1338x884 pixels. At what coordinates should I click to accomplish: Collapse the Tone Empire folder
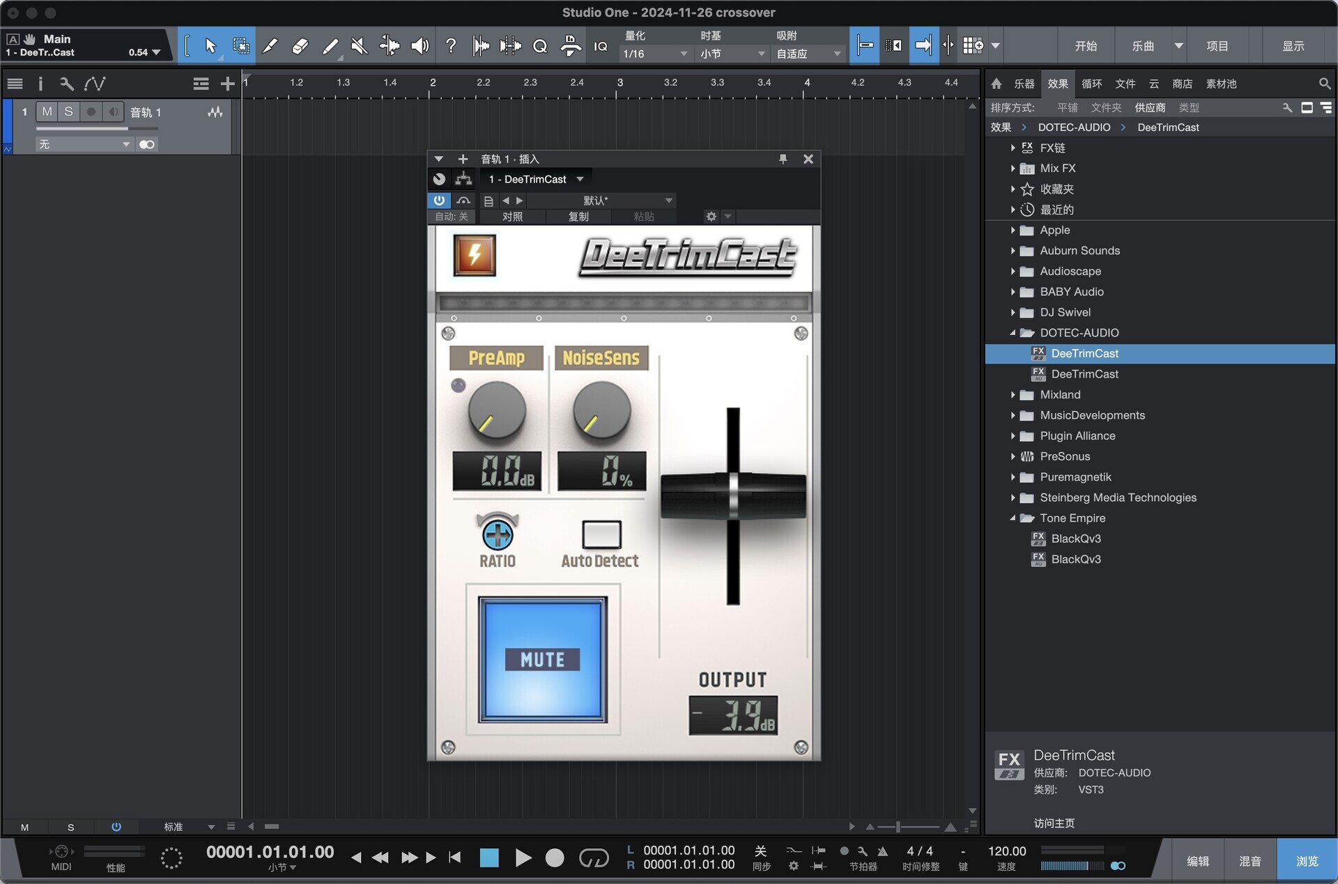[1013, 518]
